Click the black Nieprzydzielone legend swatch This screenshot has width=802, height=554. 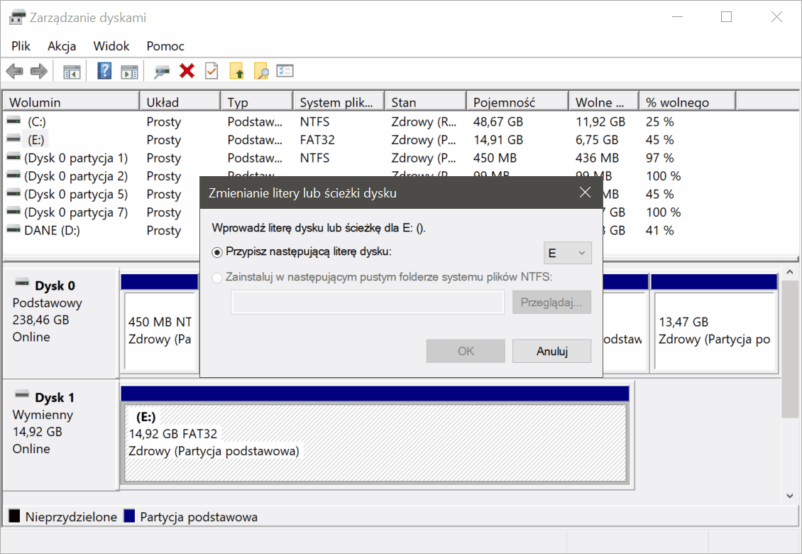(x=14, y=516)
